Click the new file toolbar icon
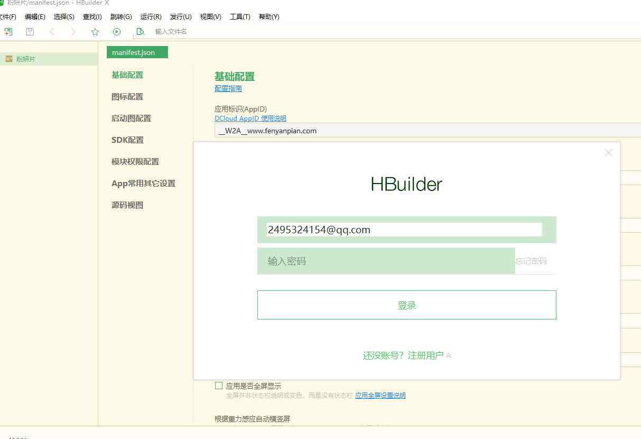Screen dimensions: 641x439 pyautogui.click(x=8, y=32)
